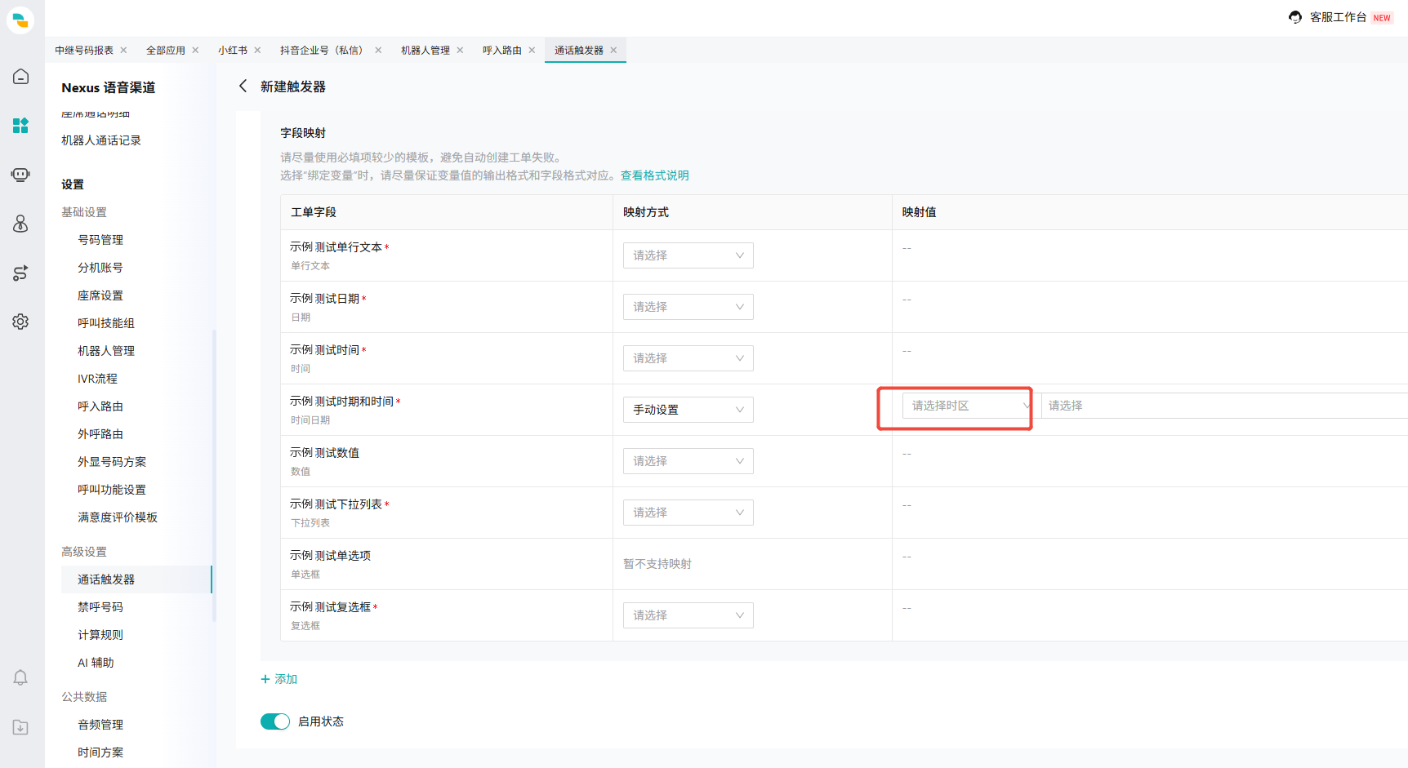Open 机器人通话记录 in the sidebar

(x=101, y=140)
